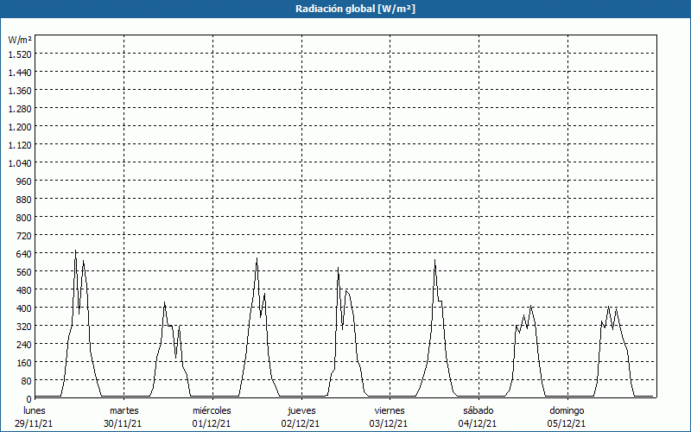Click the 'jueves' day label
Image resolution: width=691 pixels, height=432 pixels.
(x=301, y=410)
